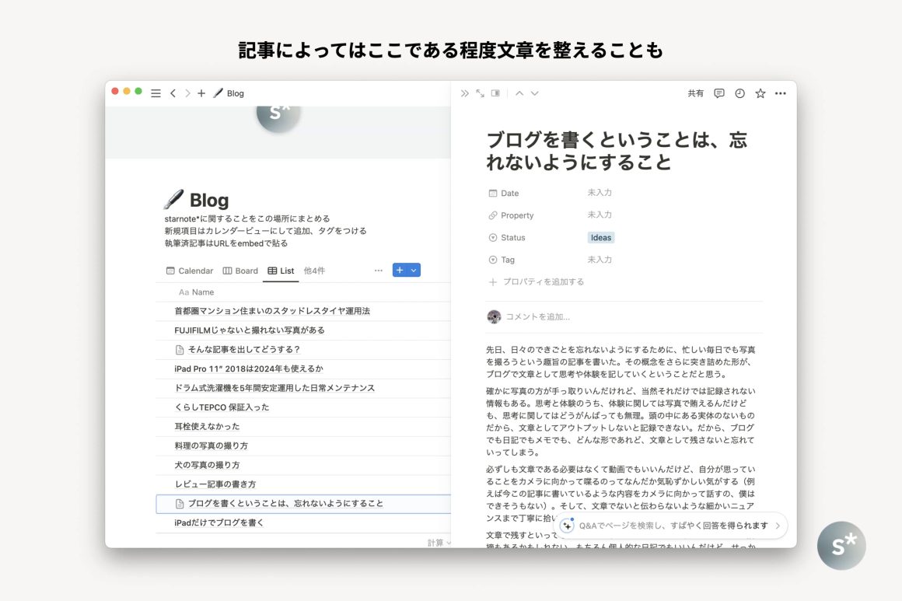Open the page in full screen via the expand icon
Screen dimensions: 902x601
[480, 93]
